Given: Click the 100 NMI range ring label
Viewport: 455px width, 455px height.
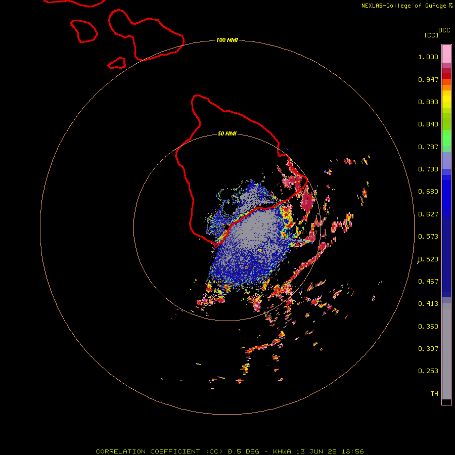Looking at the screenshot, I should point(227,40).
